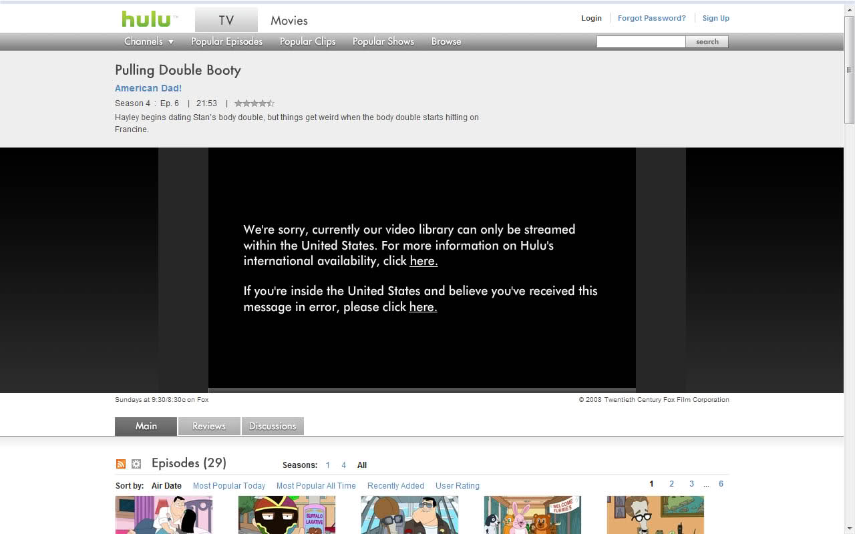This screenshot has width=855, height=534.
Task: Open the American Dad! show link
Action: (148, 88)
